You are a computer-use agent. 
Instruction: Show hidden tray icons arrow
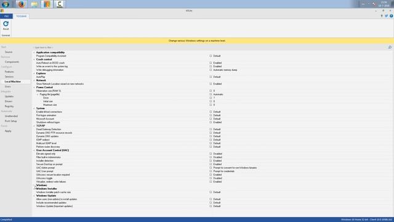tap(369, 4)
